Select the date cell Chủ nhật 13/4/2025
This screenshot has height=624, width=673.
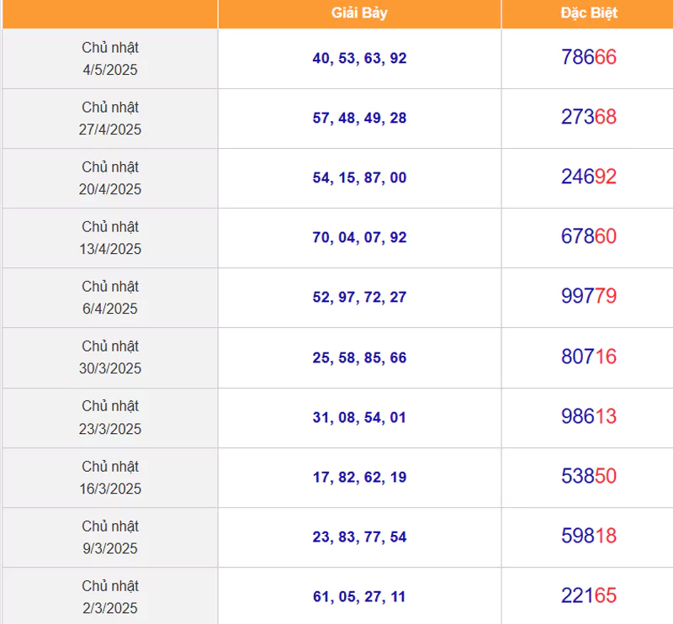point(110,238)
